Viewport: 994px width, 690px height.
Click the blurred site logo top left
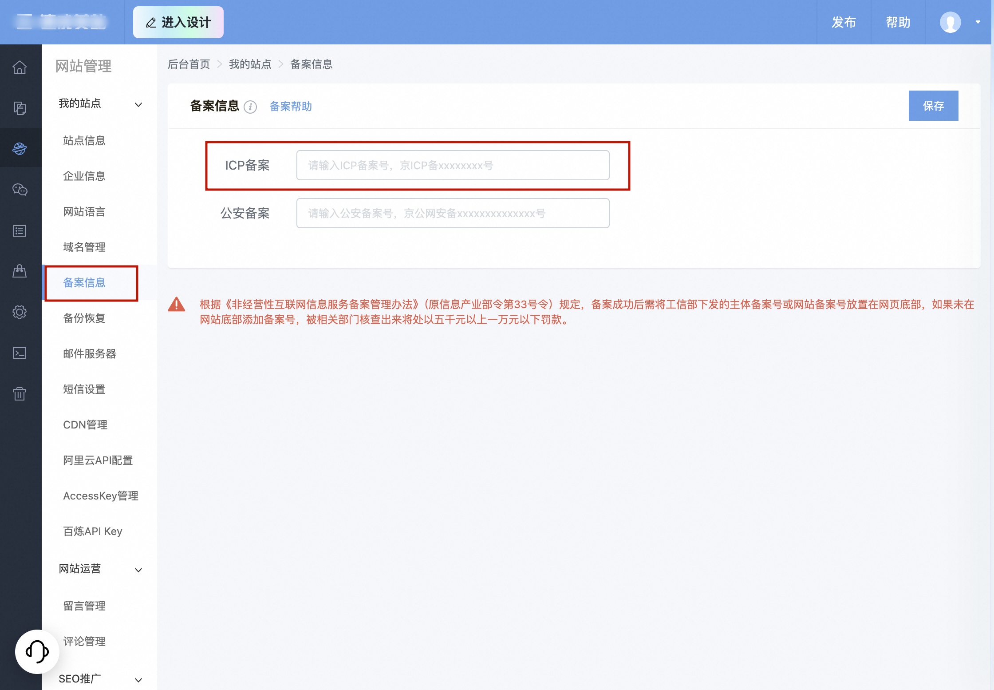(x=61, y=22)
